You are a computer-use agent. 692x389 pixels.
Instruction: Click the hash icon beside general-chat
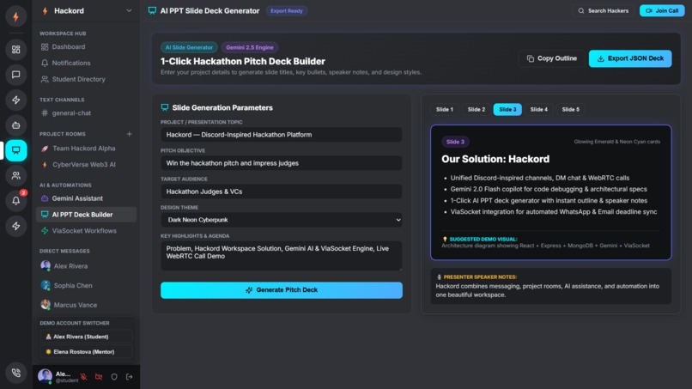click(45, 113)
